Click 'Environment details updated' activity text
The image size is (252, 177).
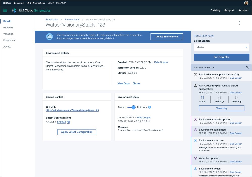[215, 119]
